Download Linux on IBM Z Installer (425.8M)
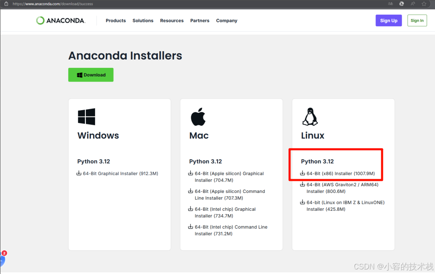The height and width of the screenshot is (274, 435). (x=345, y=206)
